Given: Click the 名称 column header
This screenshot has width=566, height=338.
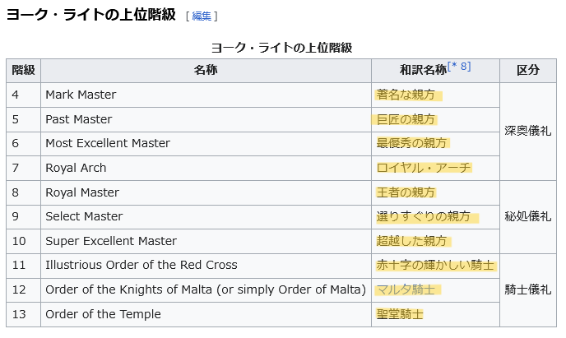Looking at the screenshot, I should click(206, 71).
